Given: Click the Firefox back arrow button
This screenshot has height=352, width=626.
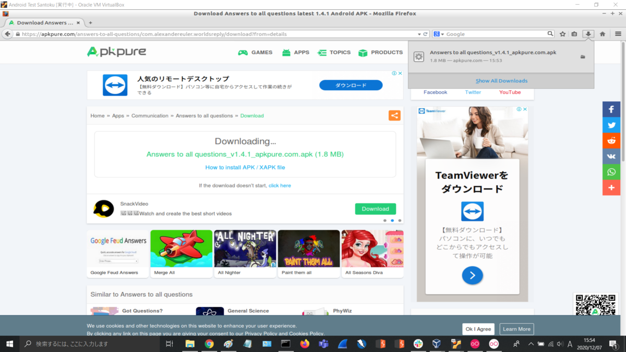Looking at the screenshot, I should coord(8,34).
